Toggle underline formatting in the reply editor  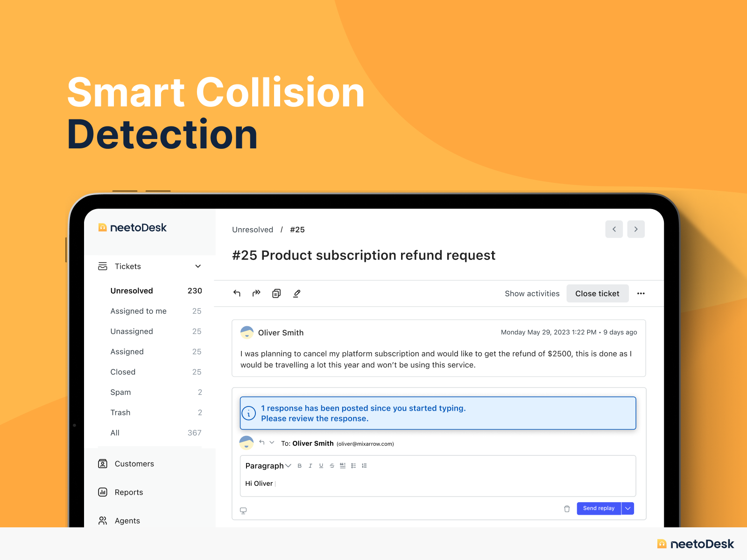(321, 465)
